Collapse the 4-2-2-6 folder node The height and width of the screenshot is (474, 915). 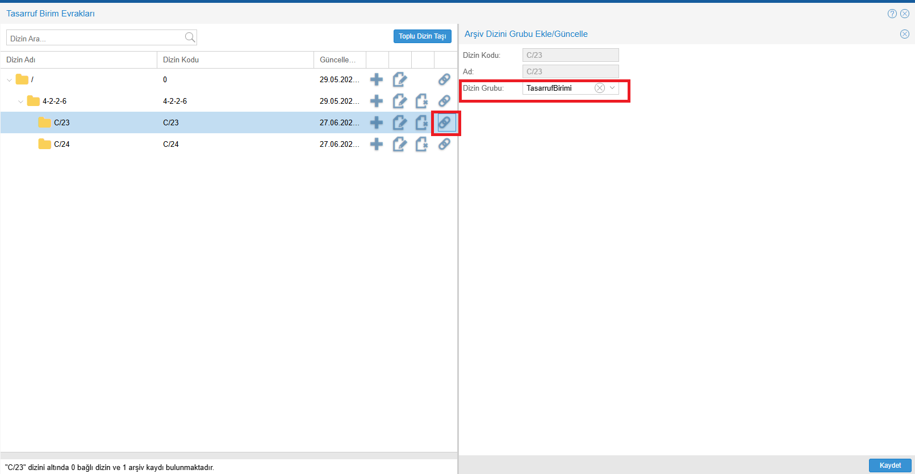20,101
